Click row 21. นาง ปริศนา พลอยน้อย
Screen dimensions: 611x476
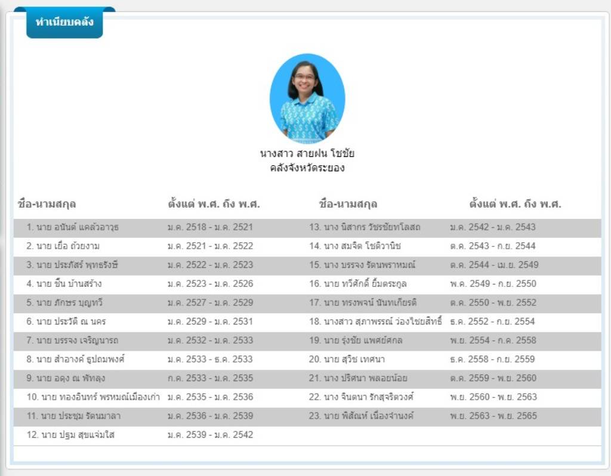(358, 378)
